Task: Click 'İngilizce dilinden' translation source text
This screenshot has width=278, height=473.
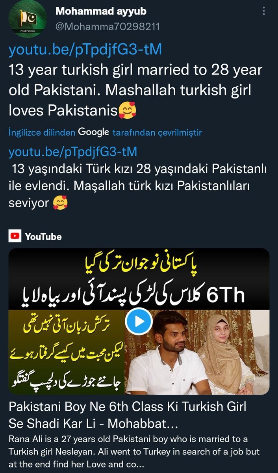Action: (x=42, y=133)
